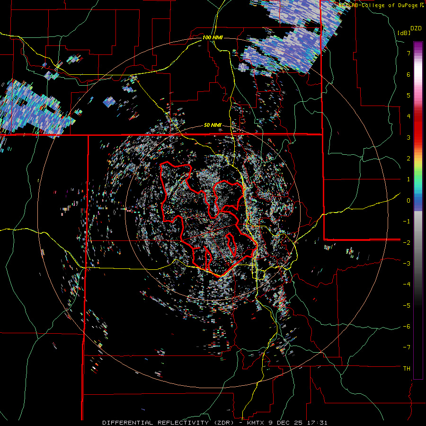This screenshot has height=426, width=426.
Task: Click the 6 tick label on scale
Action: (408, 74)
